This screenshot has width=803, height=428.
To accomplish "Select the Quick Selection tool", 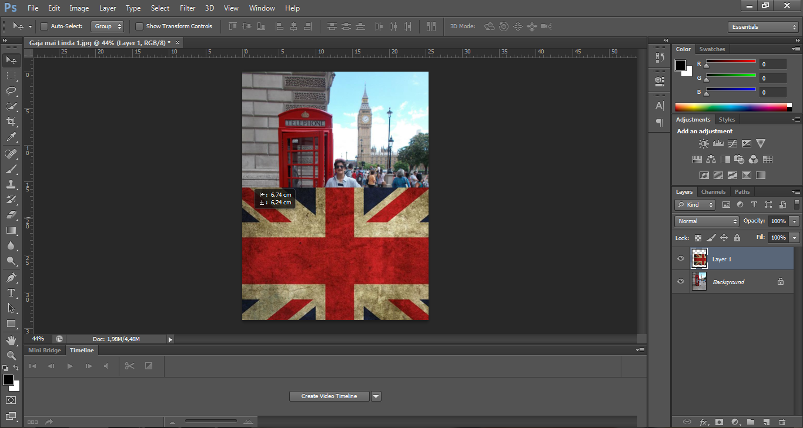I will point(11,106).
